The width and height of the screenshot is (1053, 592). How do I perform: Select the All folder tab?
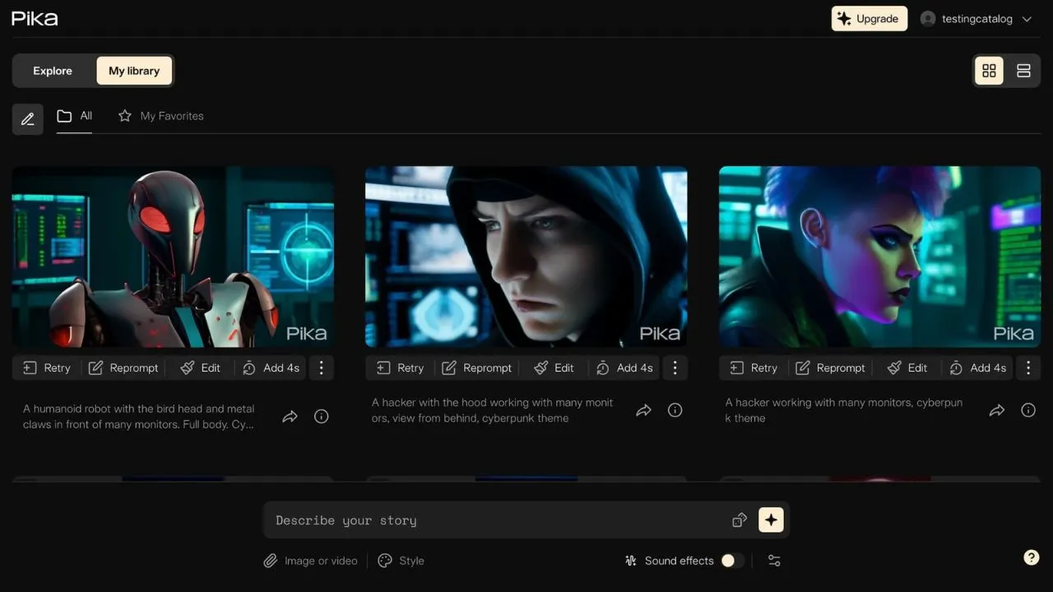click(x=74, y=116)
